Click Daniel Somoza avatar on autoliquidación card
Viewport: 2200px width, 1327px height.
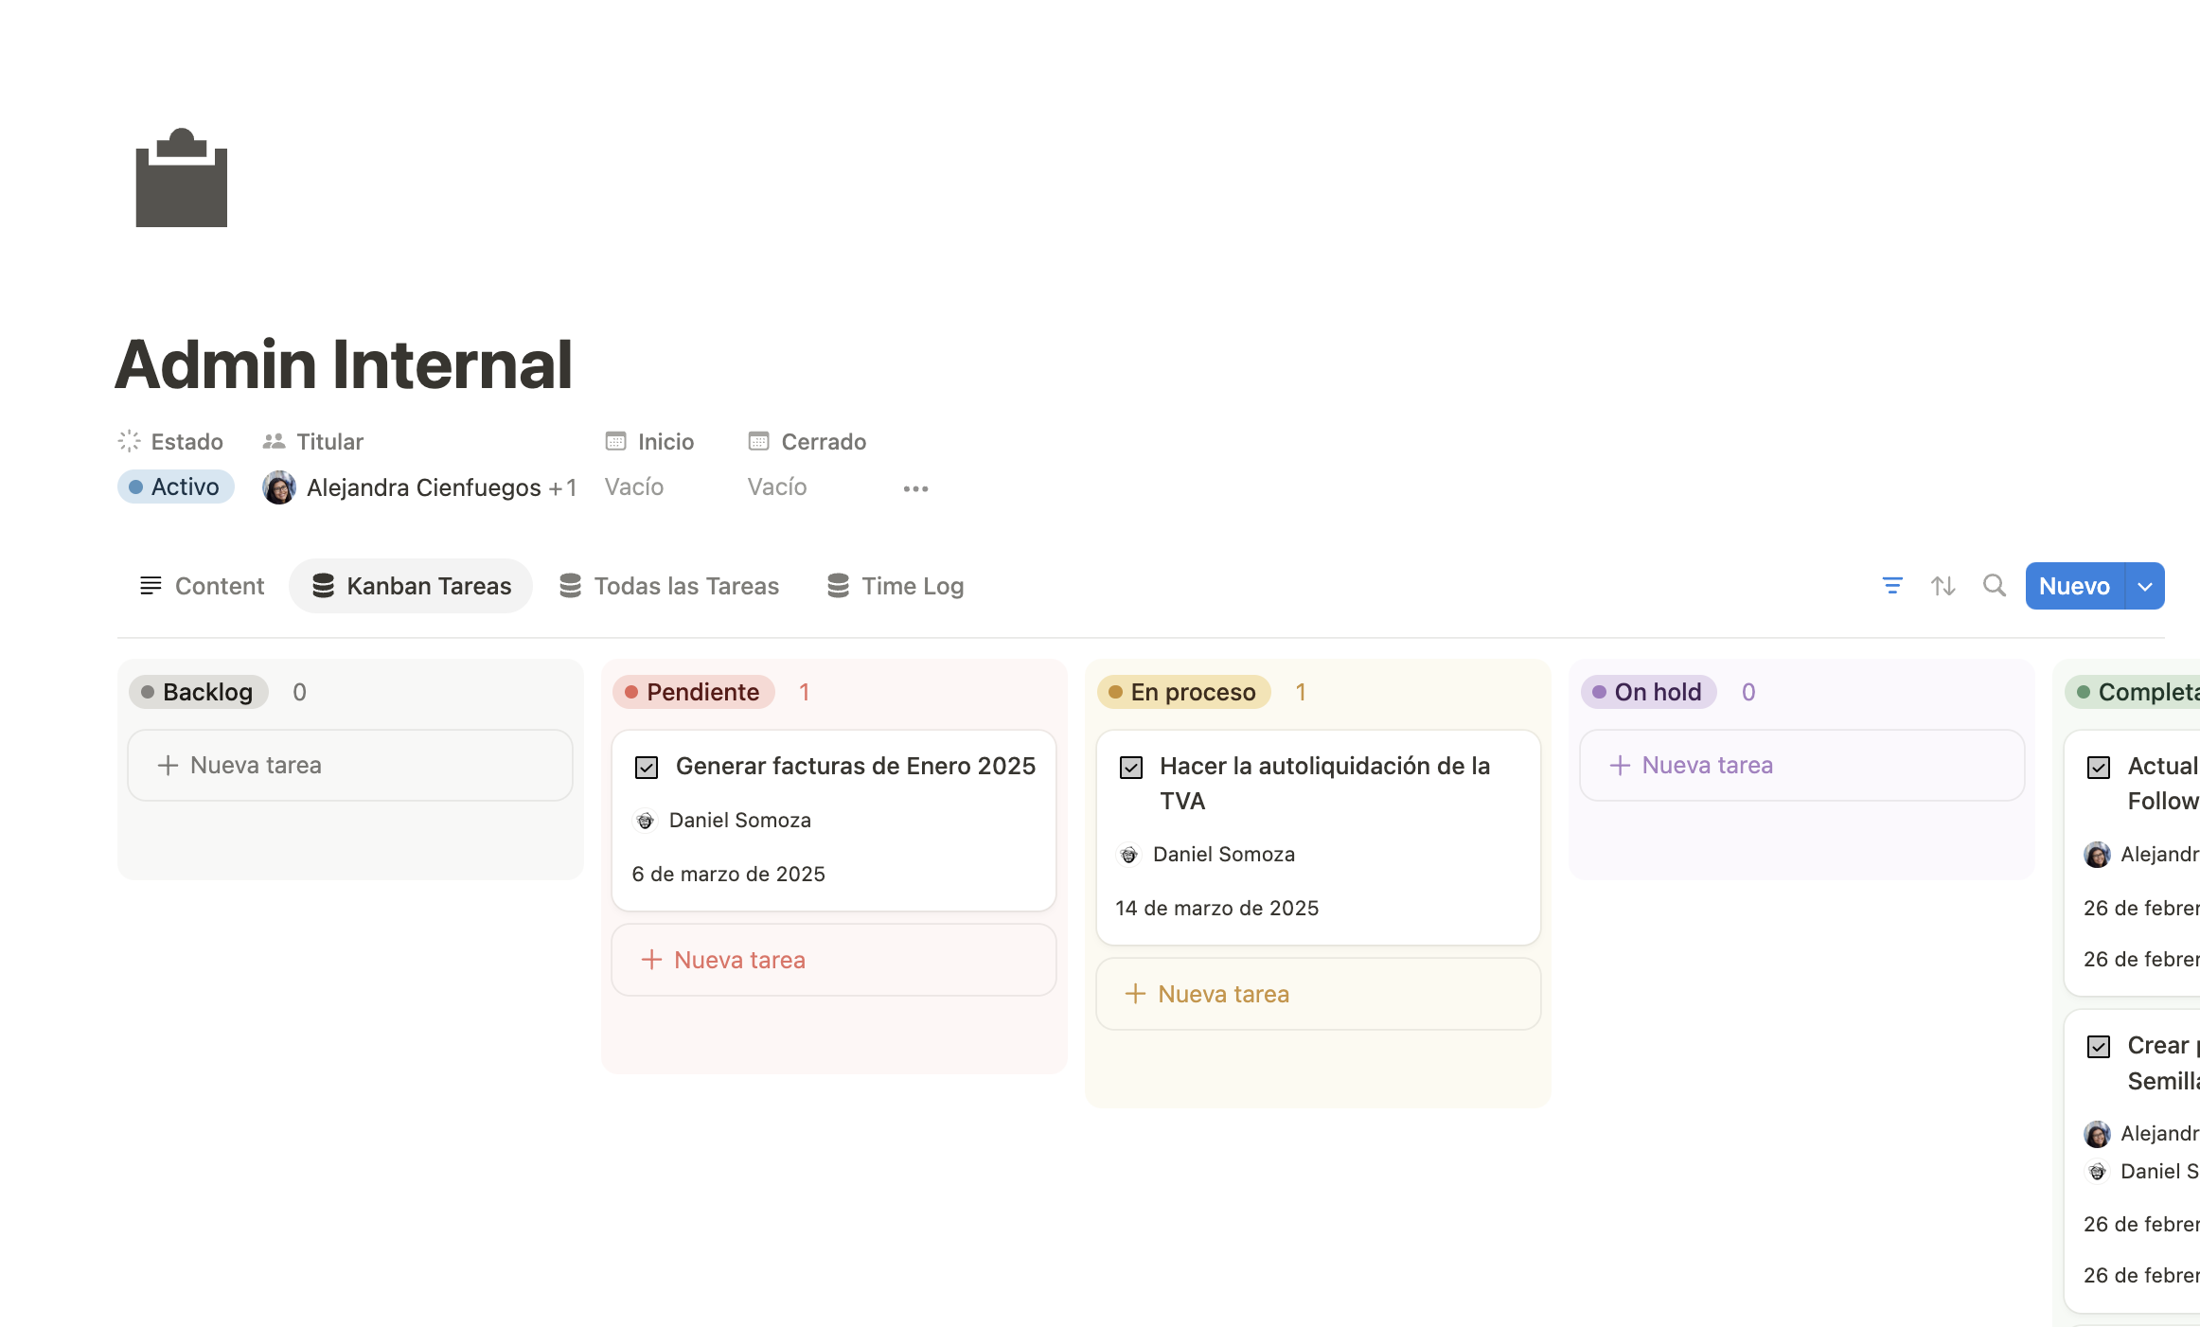point(1128,855)
